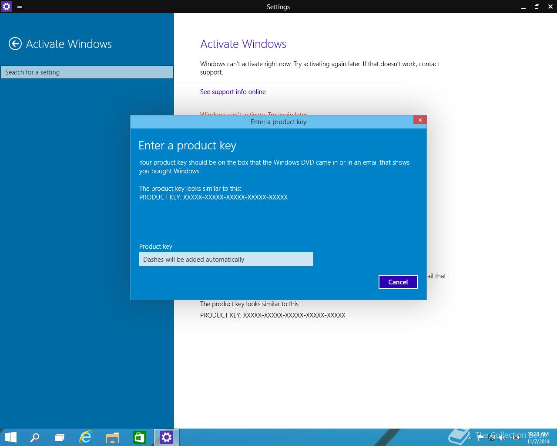
Task: Open the Store app from taskbar
Action: pyautogui.click(x=139, y=437)
